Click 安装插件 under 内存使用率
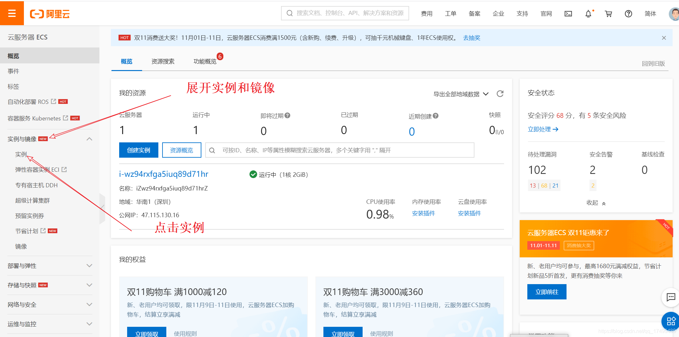 click(x=423, y=213)
